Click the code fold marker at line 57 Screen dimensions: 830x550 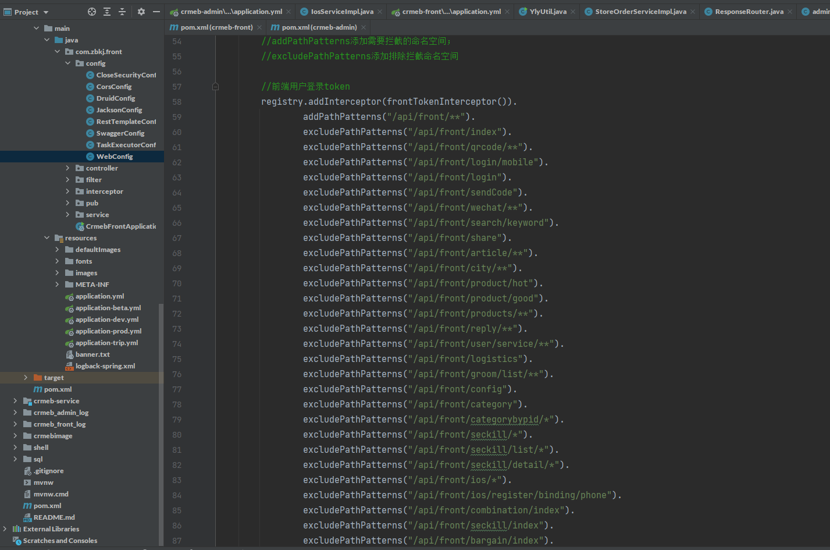pos(215,86)
